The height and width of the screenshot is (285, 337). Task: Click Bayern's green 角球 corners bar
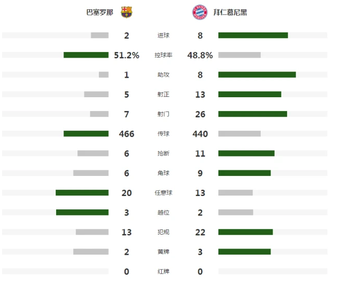click(245, 173)
